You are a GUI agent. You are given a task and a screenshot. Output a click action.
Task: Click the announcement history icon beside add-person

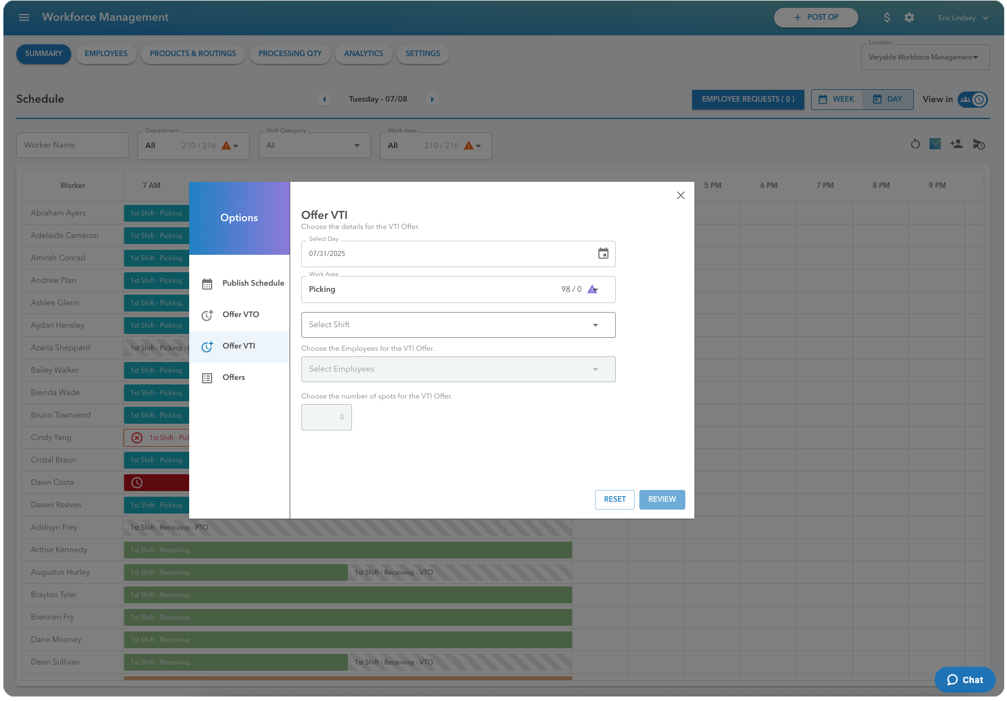(x=978, y=145)
